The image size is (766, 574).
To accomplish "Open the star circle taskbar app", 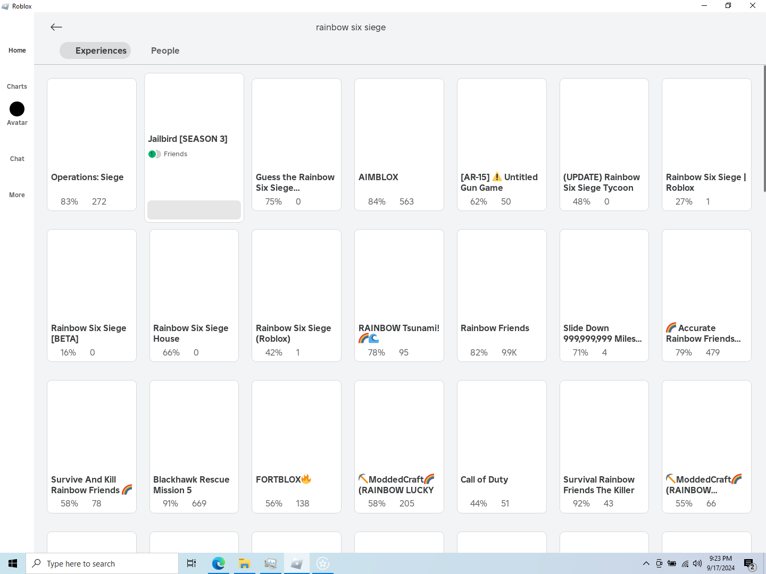I will tap(323, 563).
